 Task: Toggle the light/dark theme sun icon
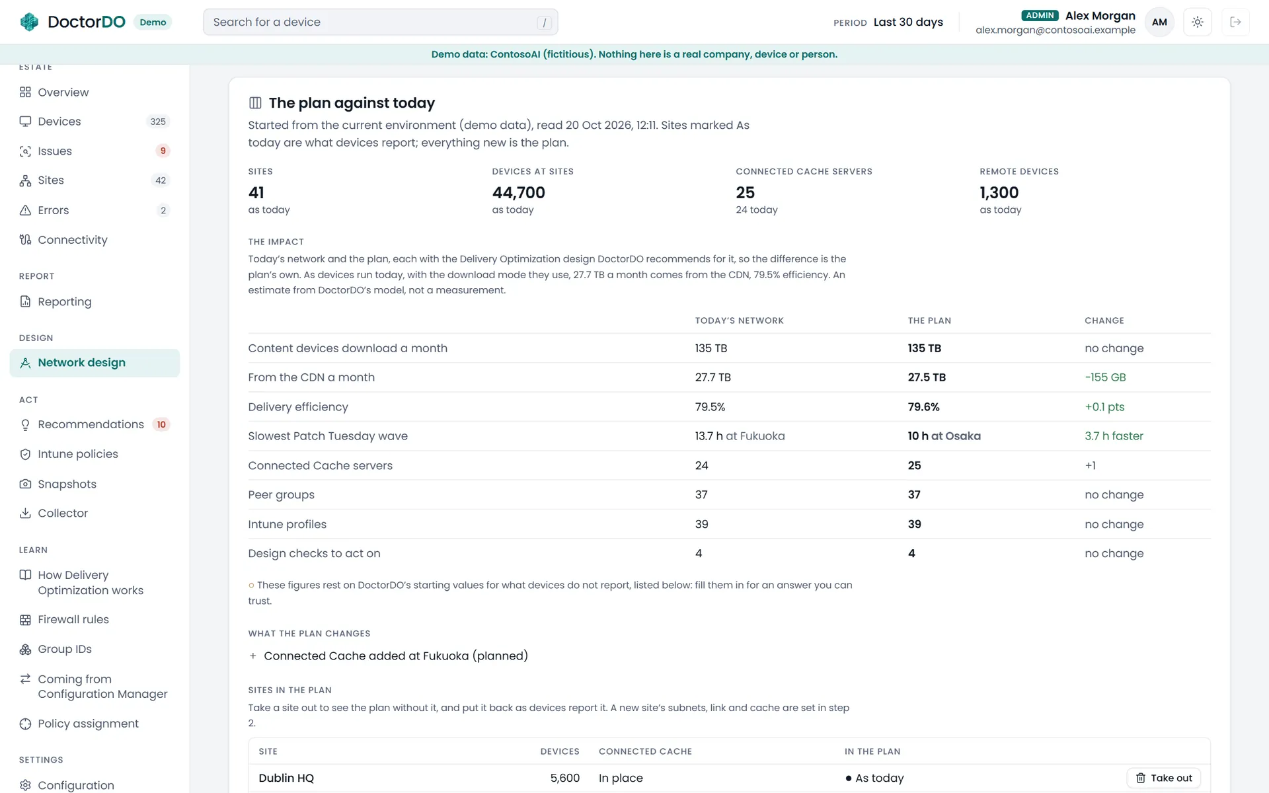point(1197,22)
